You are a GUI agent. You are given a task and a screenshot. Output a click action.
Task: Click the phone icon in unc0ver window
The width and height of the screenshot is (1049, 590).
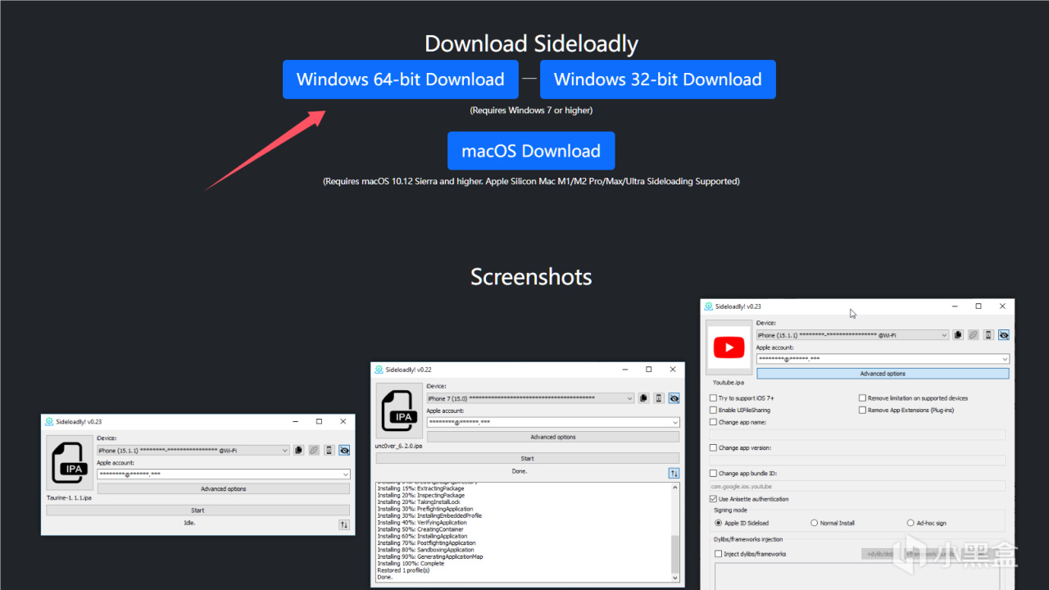[659, 398]
